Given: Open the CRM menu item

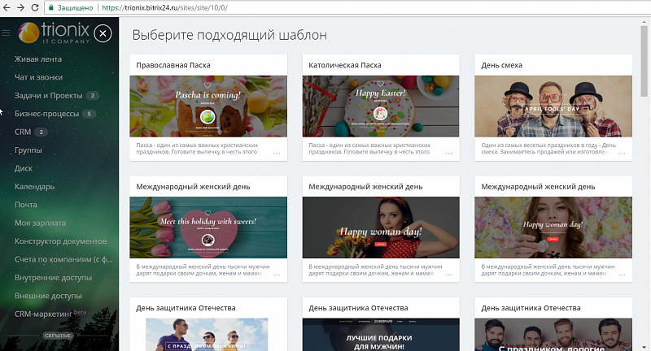Looking at the screenshot, I should [x=23, y=132].
